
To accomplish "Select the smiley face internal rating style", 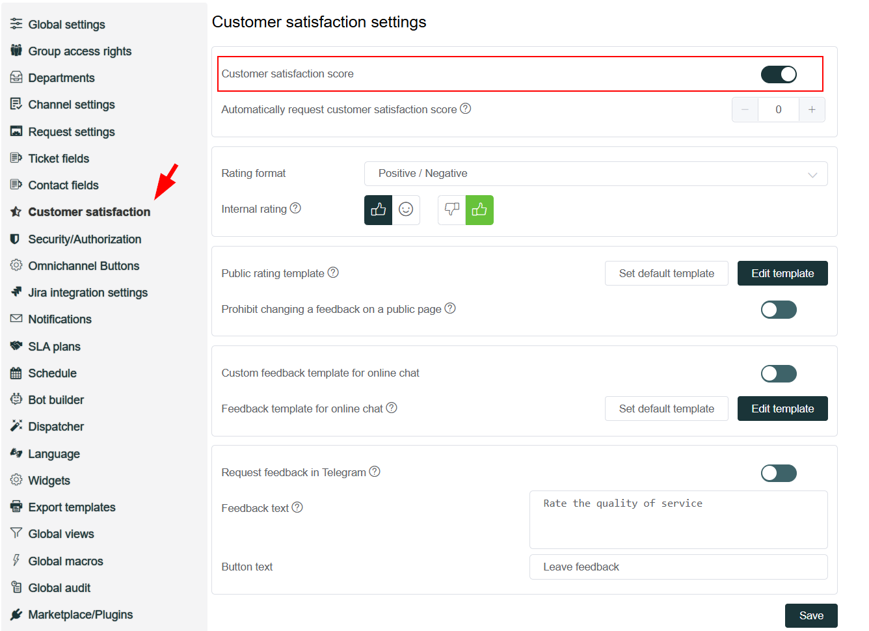I will pos(406,210).
